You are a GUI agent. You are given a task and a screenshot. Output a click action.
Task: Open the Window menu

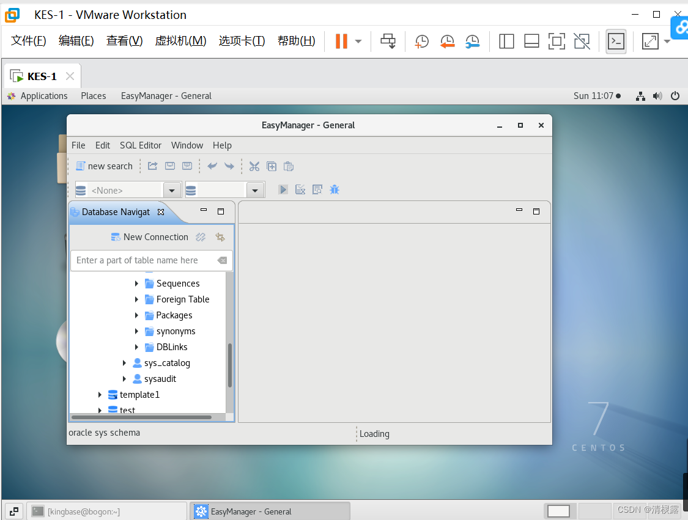pos(187,145)
